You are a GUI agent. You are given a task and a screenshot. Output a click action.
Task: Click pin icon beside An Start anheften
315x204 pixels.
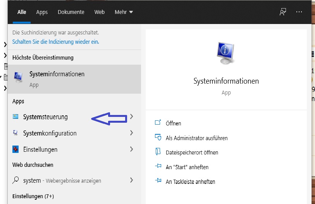click(158, 166)
